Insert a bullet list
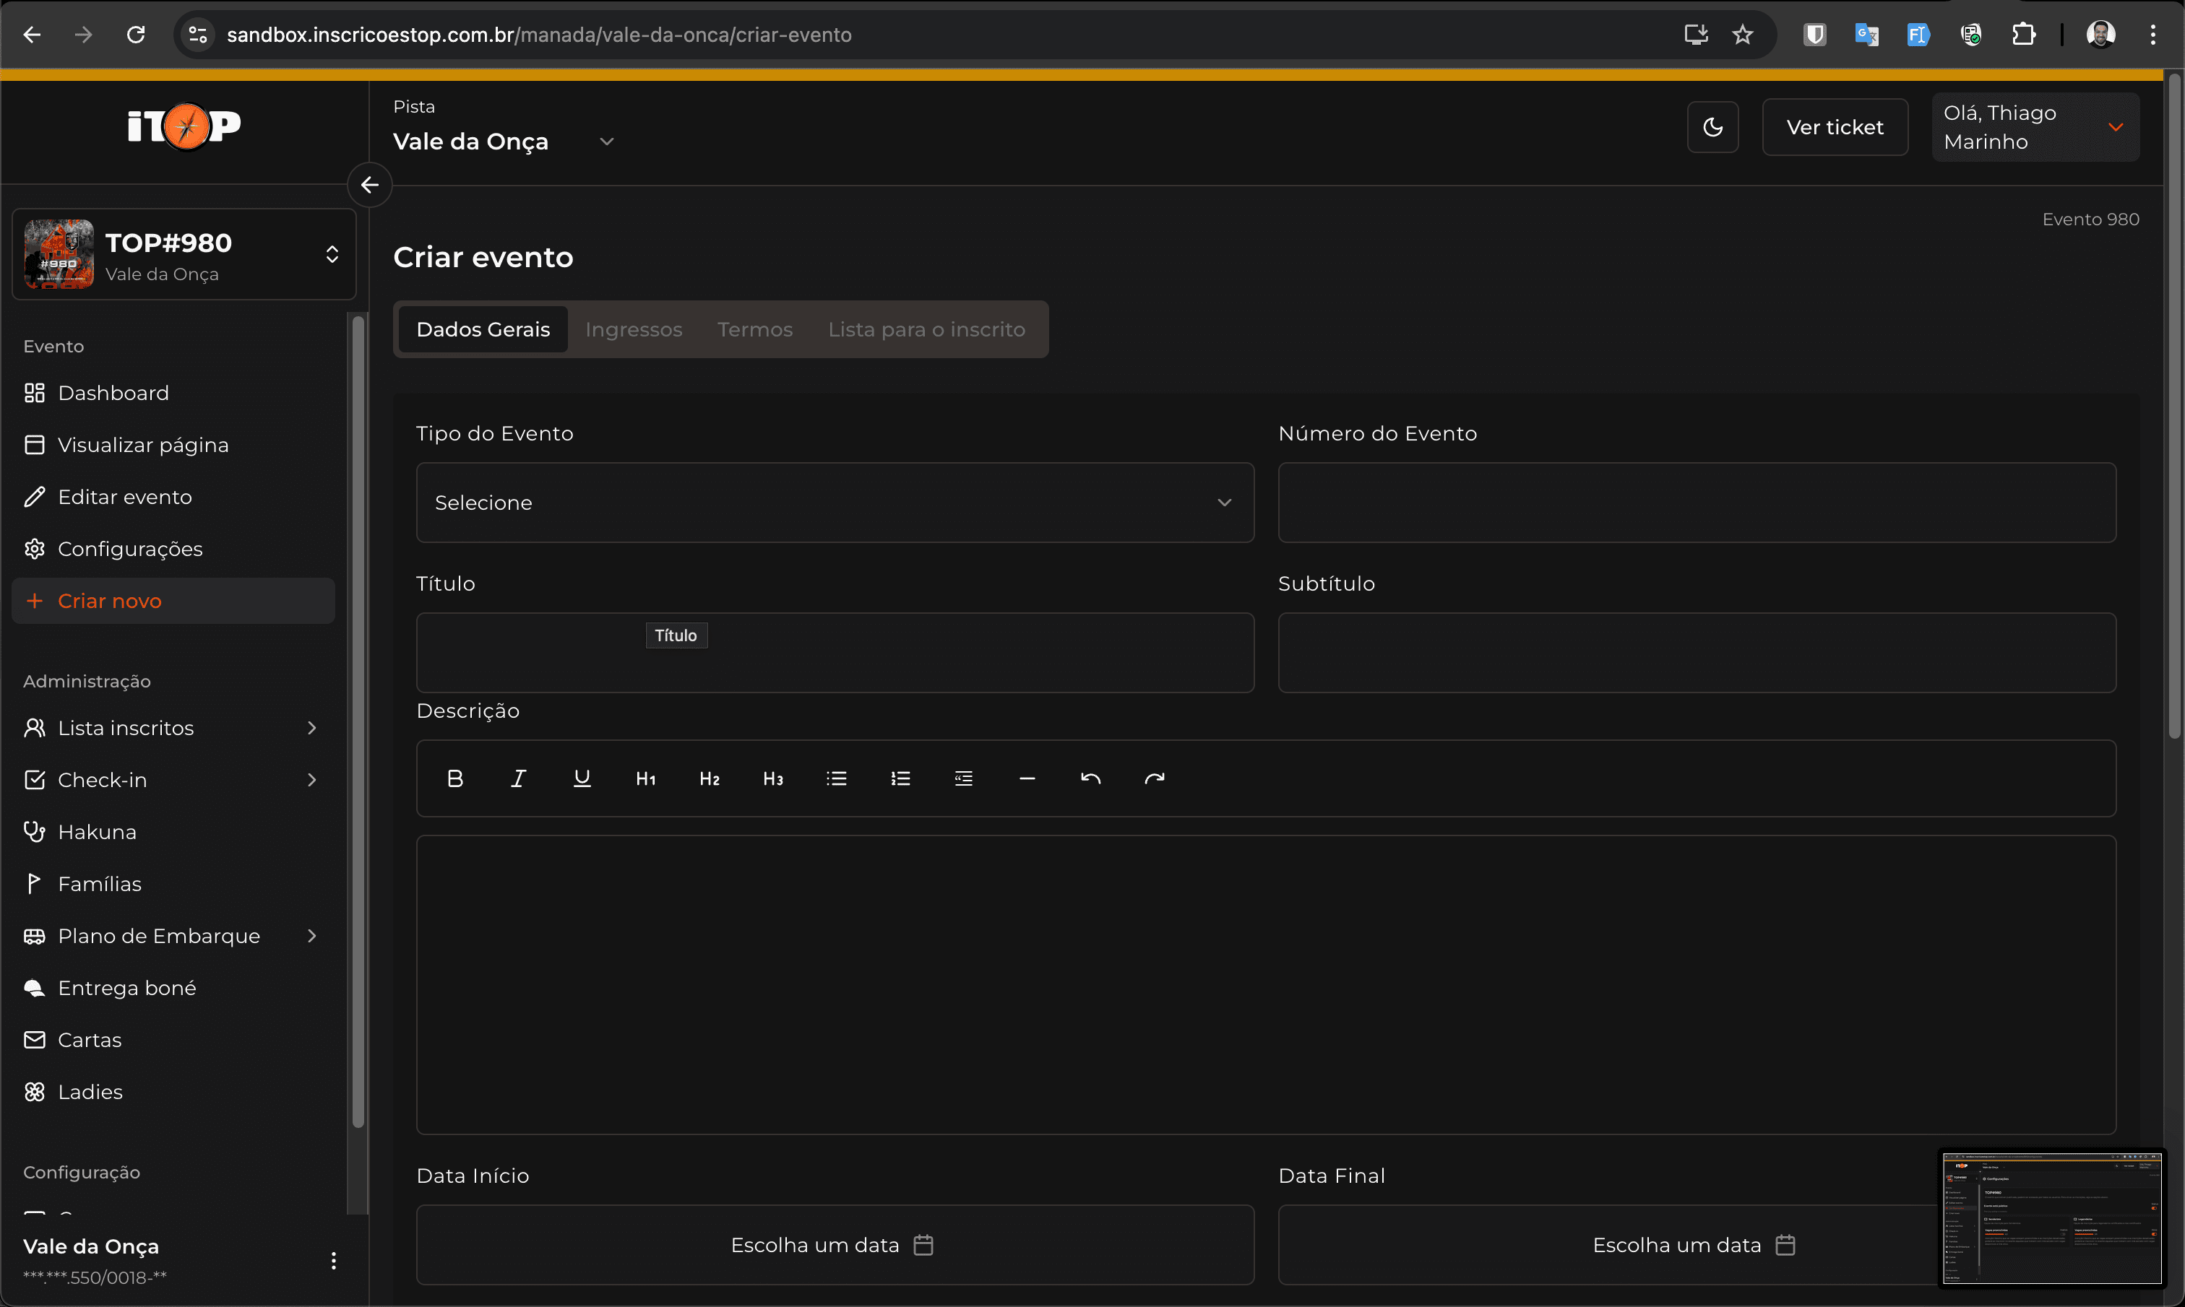Viewport: 2185px width, 1307px height. 836,778
